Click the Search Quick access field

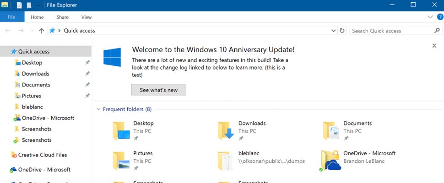(395, 31)
